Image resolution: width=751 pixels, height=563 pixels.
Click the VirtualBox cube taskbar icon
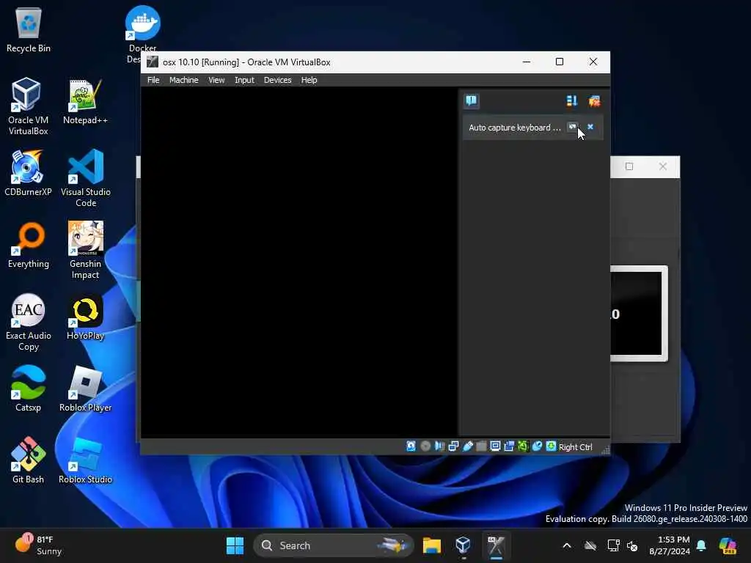464,545
